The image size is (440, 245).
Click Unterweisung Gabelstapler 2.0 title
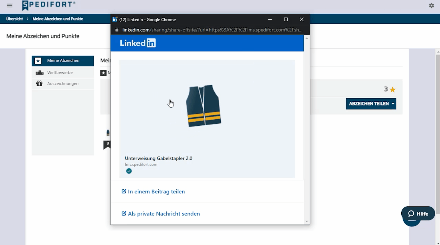pos(159,158)
